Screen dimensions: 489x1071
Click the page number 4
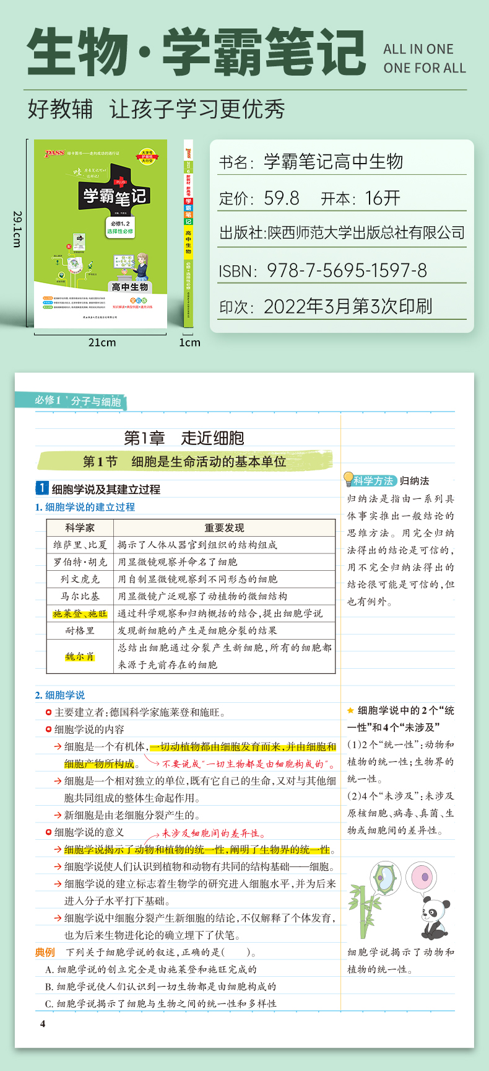tap(43, 1023)
